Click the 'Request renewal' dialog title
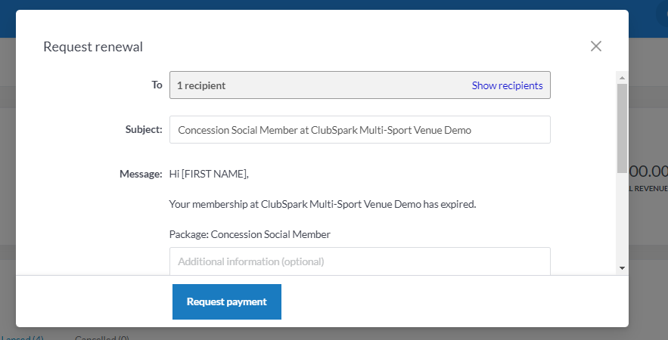 pos(93,47)
